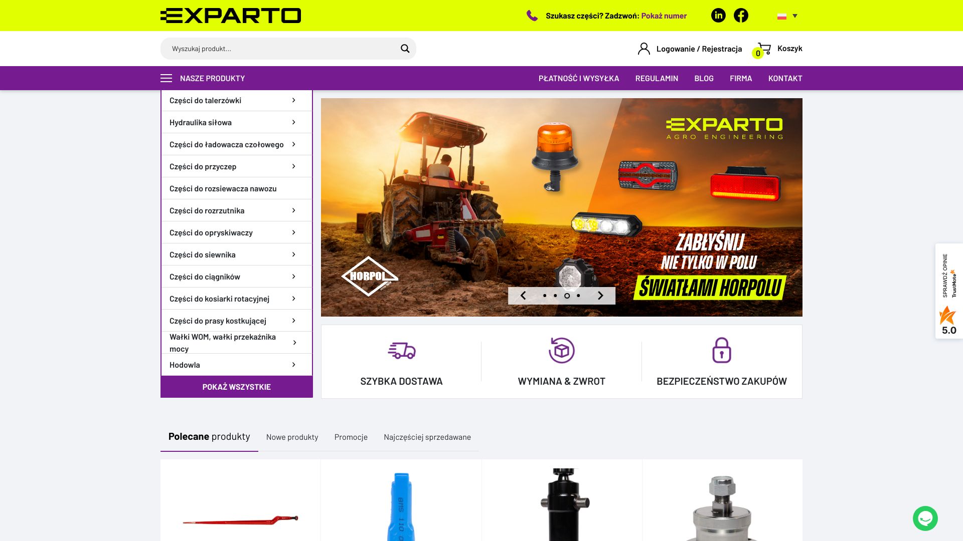Select the fourth banner slide dot
Image resolution: width=963 pixels, height=541 pixels.
578,296
